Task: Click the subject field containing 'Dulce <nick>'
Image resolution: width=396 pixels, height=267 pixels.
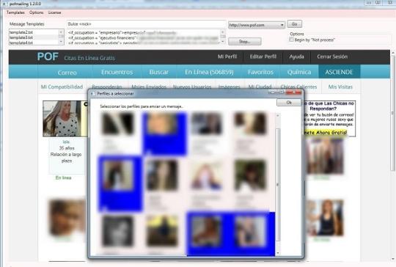Action: [146, 24]
